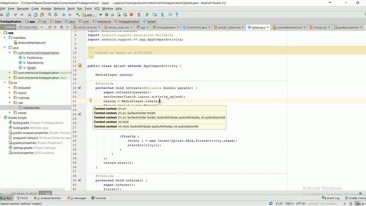
Task: Collapse the res folder in tree
Action: tap(5, 82)
